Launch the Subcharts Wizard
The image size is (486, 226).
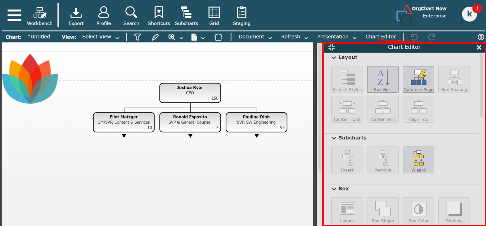pyautogui.click(x=418, y=160)
